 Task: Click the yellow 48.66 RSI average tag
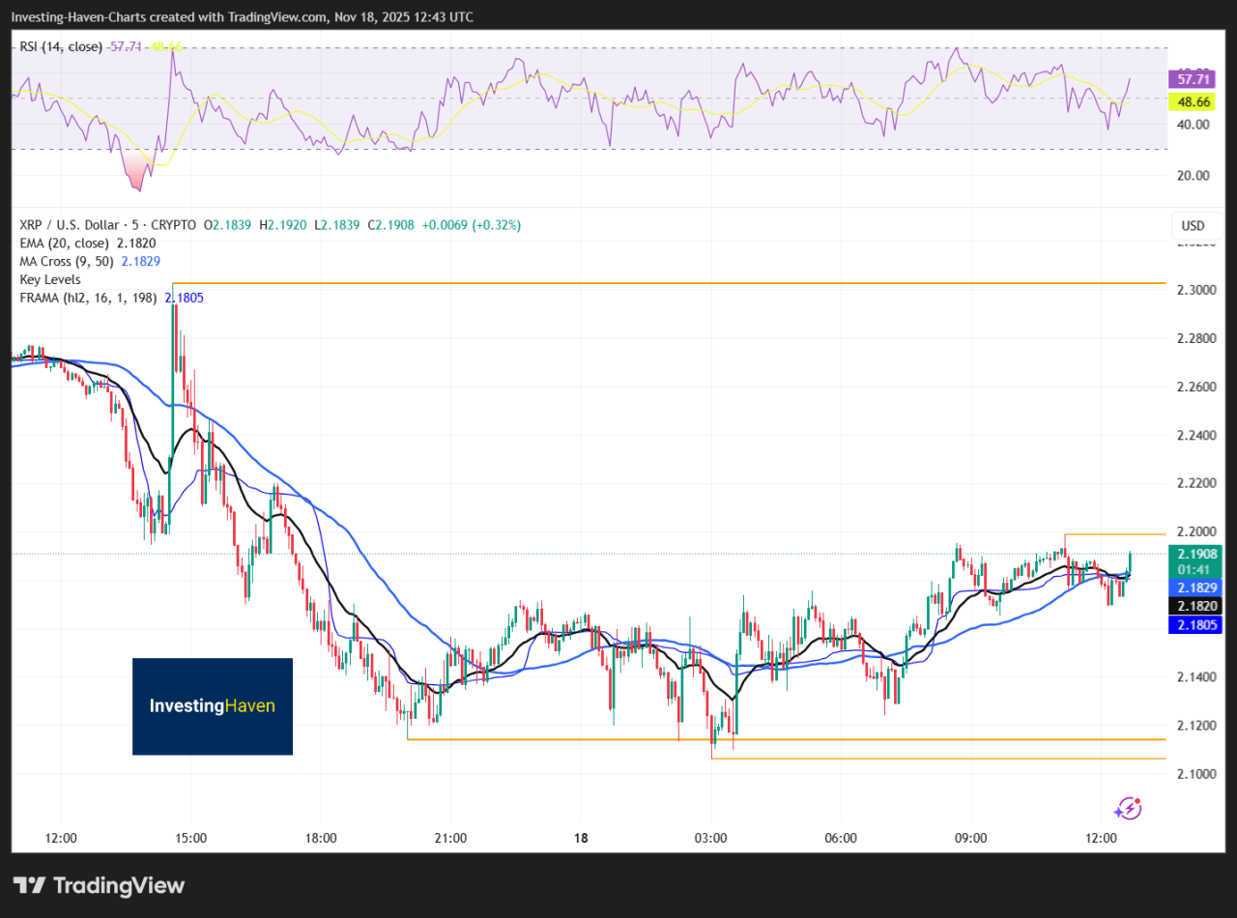(1194, 100)
